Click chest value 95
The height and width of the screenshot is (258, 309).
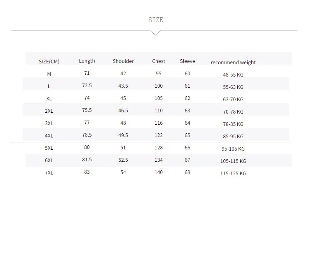click(159, 74)
